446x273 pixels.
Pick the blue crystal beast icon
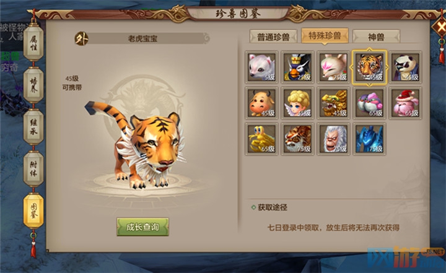(x=369, y=139)
